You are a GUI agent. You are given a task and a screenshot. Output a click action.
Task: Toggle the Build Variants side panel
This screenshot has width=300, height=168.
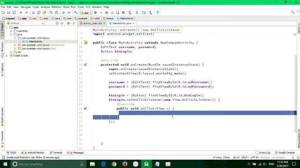pos(2,117)
